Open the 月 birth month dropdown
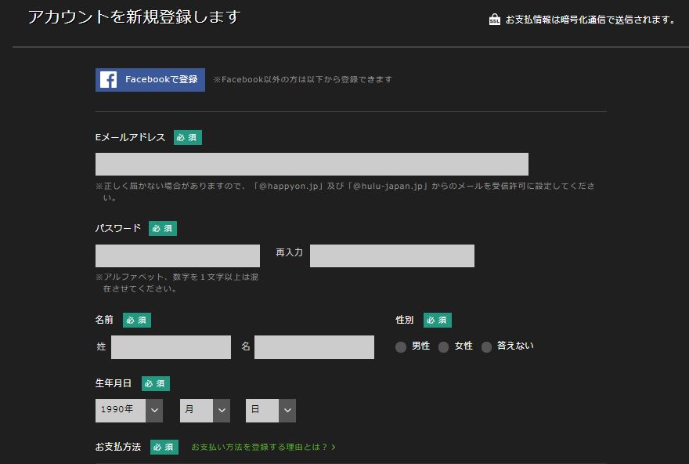This screenshot has width=689, height=464. pos(205,411)
